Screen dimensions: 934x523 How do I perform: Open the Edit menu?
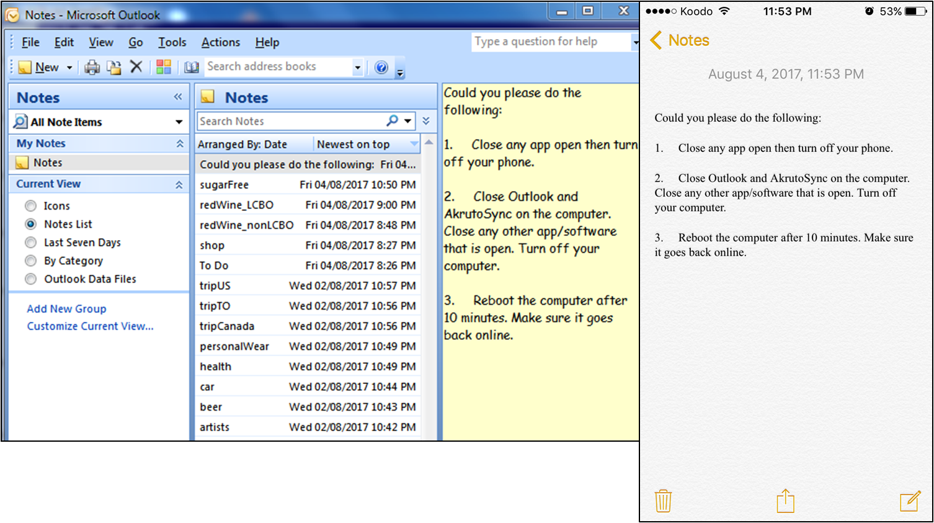[x=64, y=42]
